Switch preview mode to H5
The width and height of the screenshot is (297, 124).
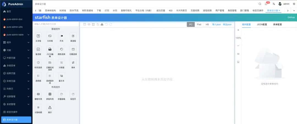207,24
